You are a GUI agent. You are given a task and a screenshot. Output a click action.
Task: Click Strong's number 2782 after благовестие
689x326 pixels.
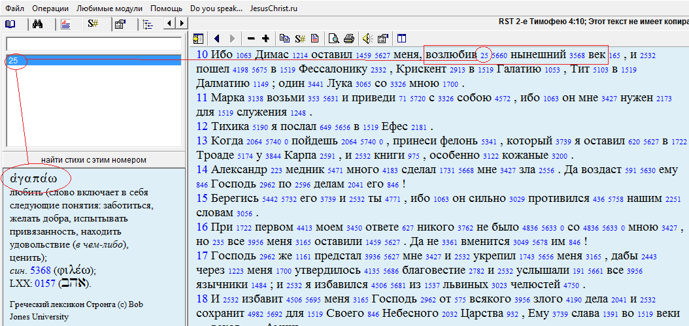[x=478, y=272]
